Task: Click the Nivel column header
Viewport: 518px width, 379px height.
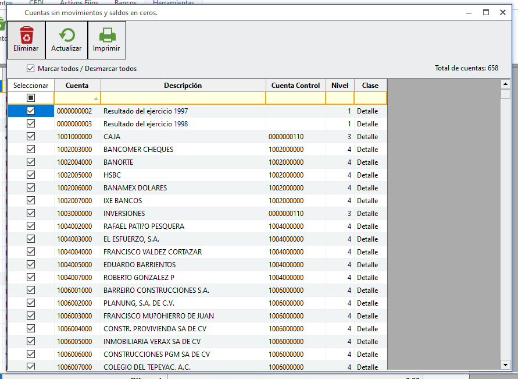Action: pos(340,86)
